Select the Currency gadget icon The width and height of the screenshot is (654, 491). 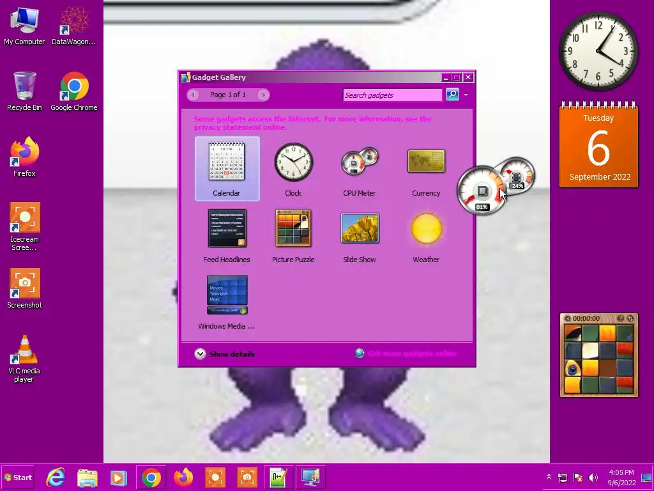426,161
